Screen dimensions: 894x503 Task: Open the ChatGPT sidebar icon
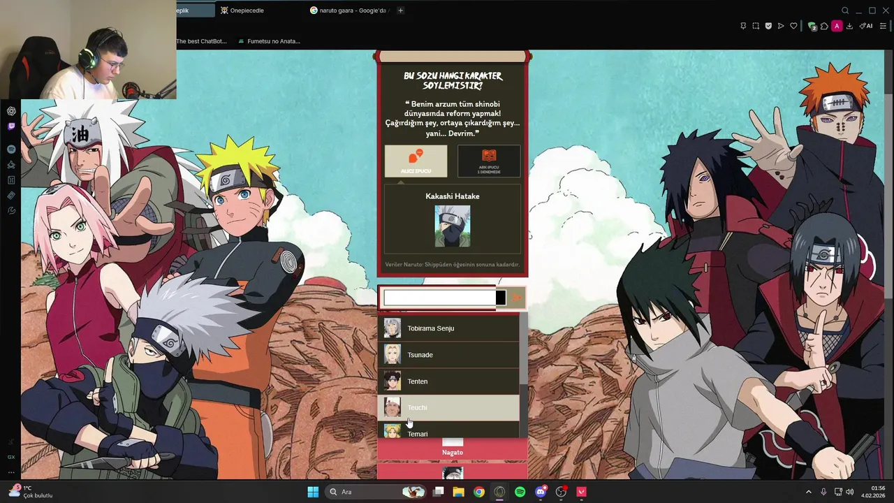point(11,111)
